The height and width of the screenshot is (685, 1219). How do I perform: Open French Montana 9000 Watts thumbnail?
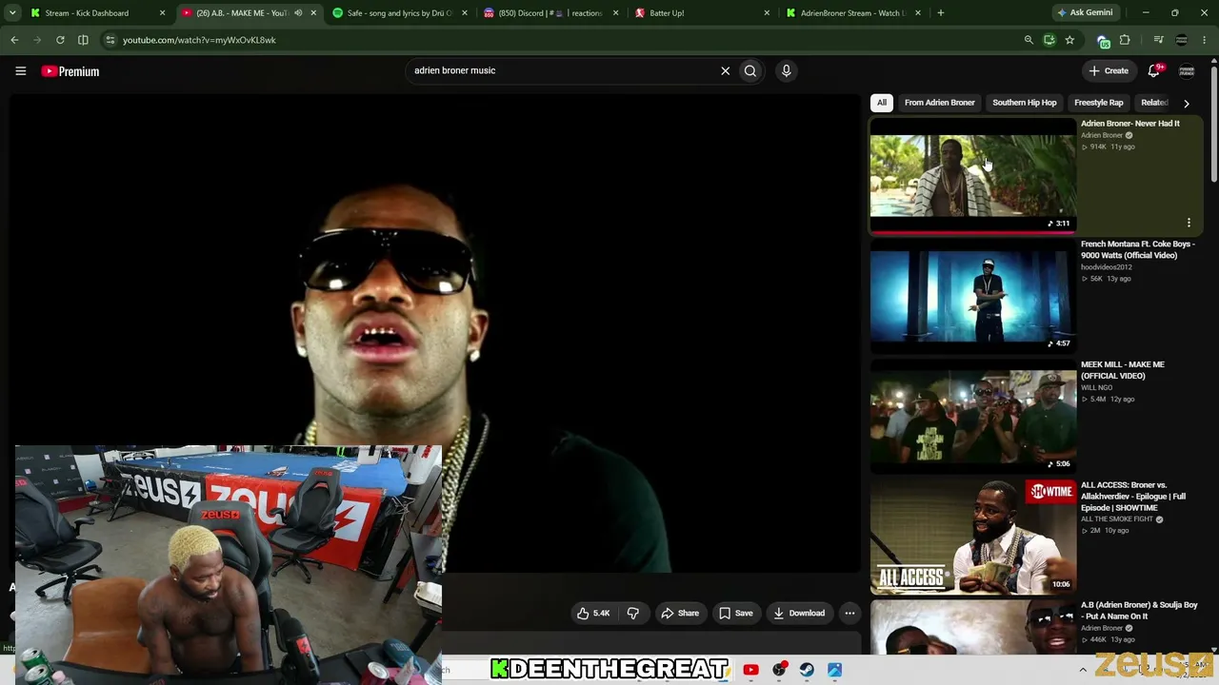pos(972,296)
